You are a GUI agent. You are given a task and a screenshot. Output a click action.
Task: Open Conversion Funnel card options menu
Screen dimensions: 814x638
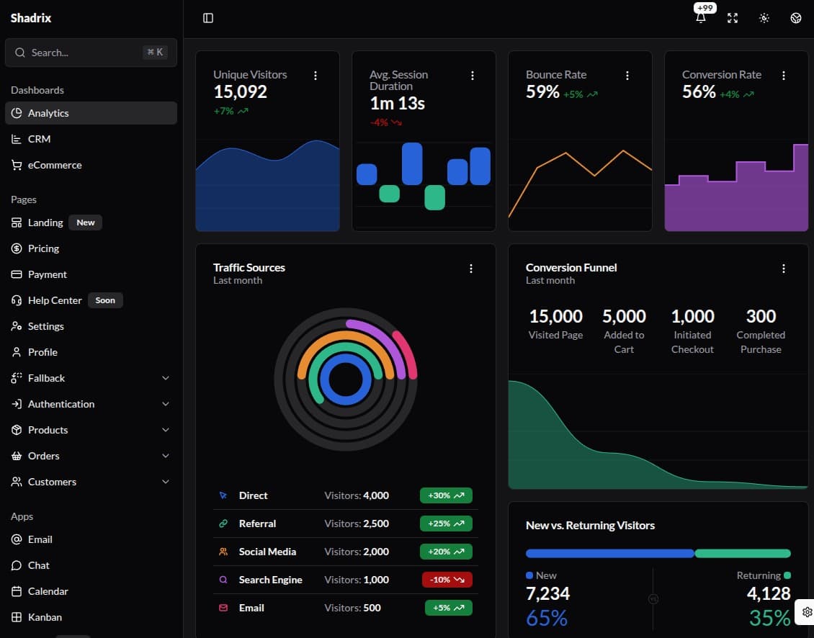783,269
